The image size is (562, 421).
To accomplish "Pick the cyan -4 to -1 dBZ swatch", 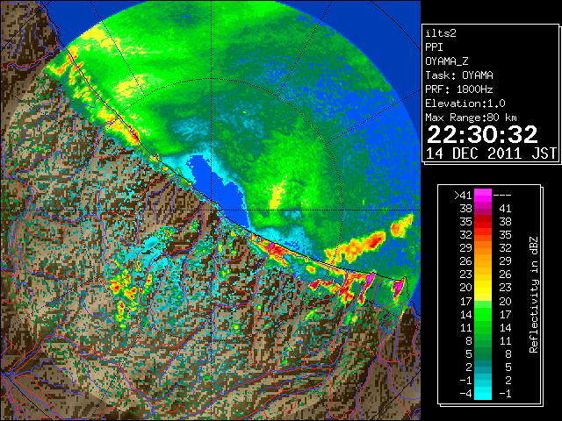I will point(483,394).
